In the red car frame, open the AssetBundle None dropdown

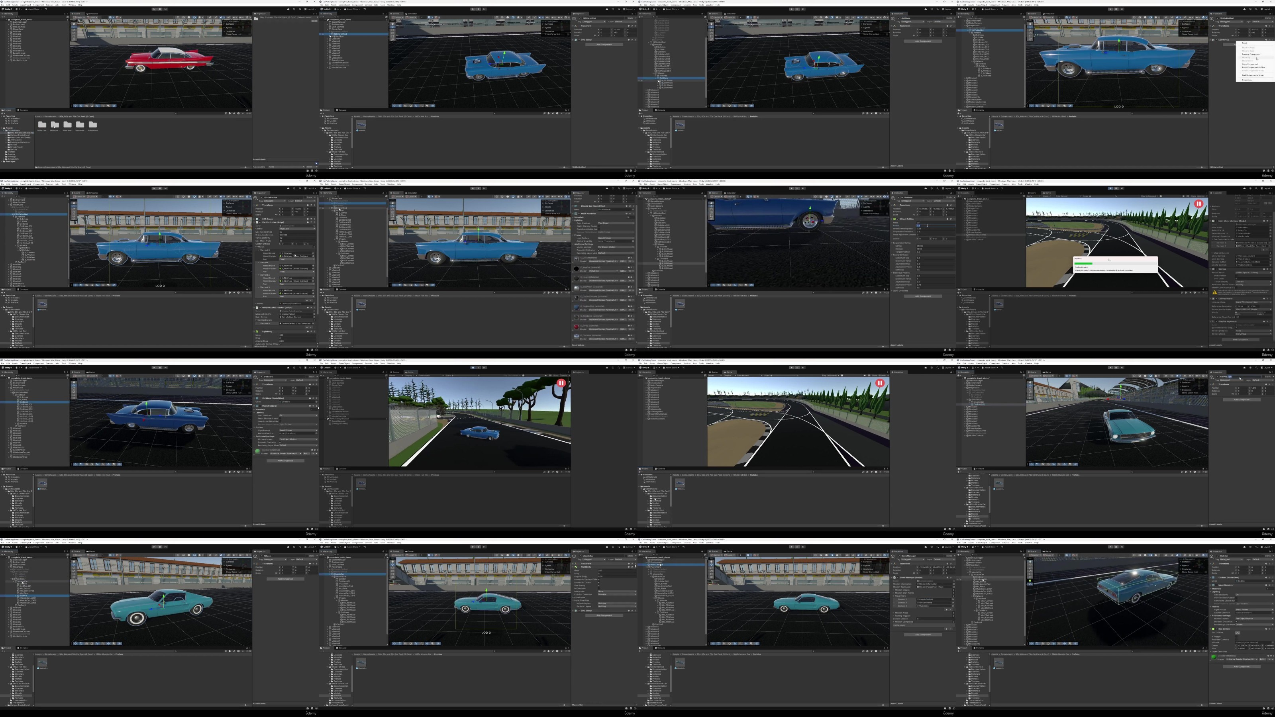tap(286, 167)
